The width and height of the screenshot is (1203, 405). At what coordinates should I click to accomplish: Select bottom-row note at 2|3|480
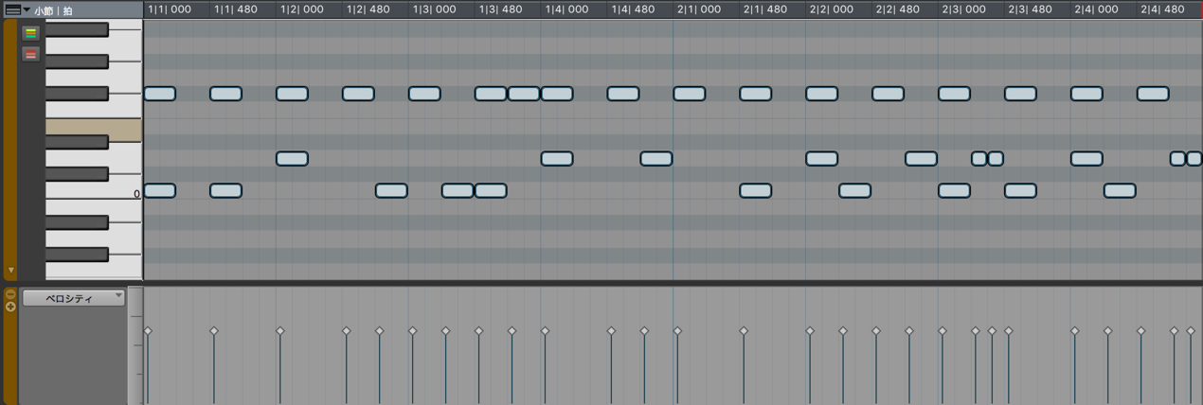pos(1020,190)
